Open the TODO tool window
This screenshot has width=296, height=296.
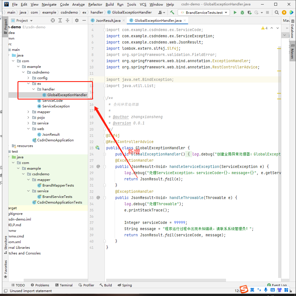[x=18, y=285]
